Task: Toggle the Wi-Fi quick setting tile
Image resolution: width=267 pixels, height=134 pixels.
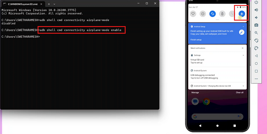Action: tap(193, 14)
